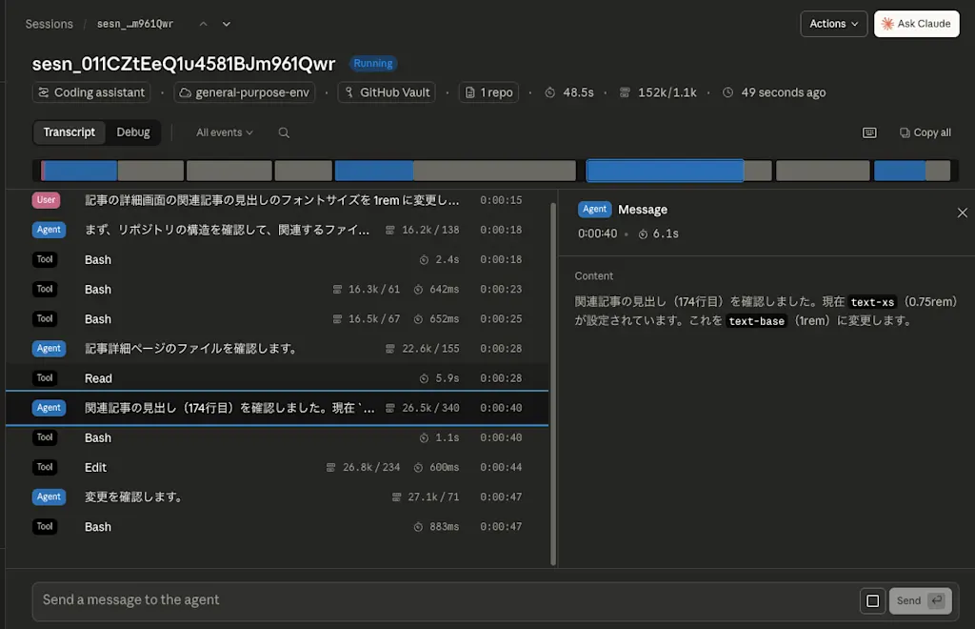The image size is (975, 629).
Task: Select the highlighted wide blue timeline segment
Action: coord(665,171)
